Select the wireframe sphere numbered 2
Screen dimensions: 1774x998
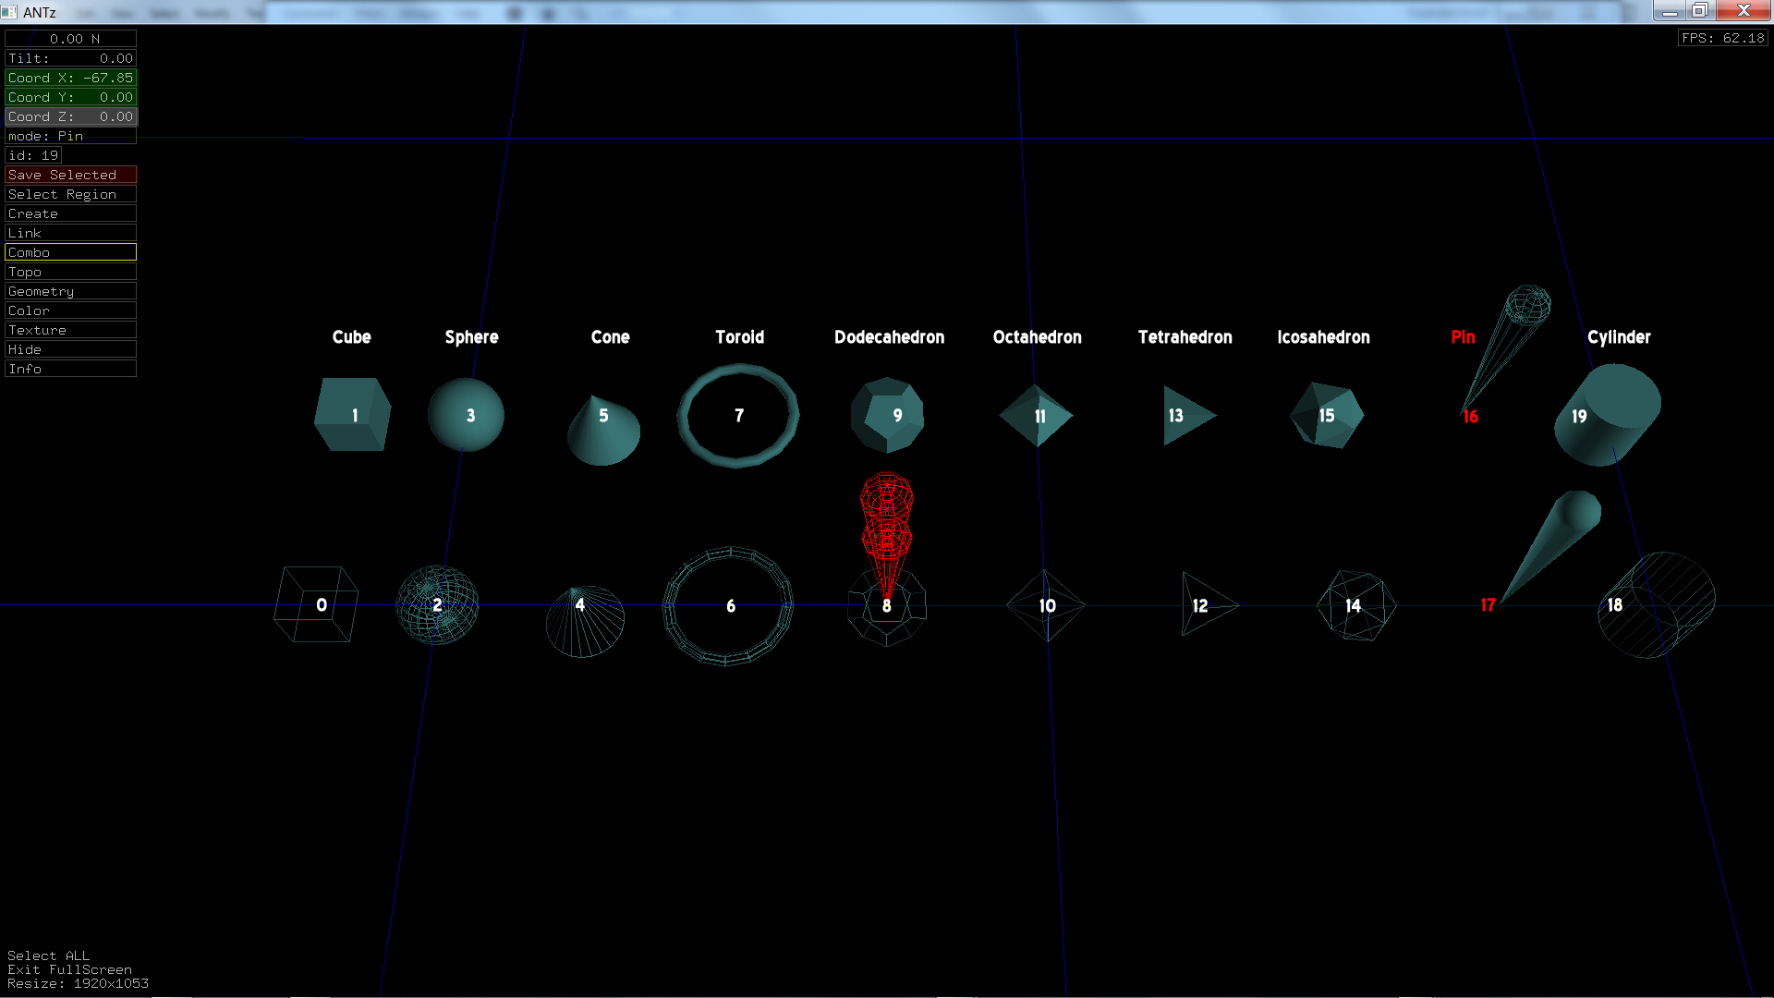pos(437,604)
